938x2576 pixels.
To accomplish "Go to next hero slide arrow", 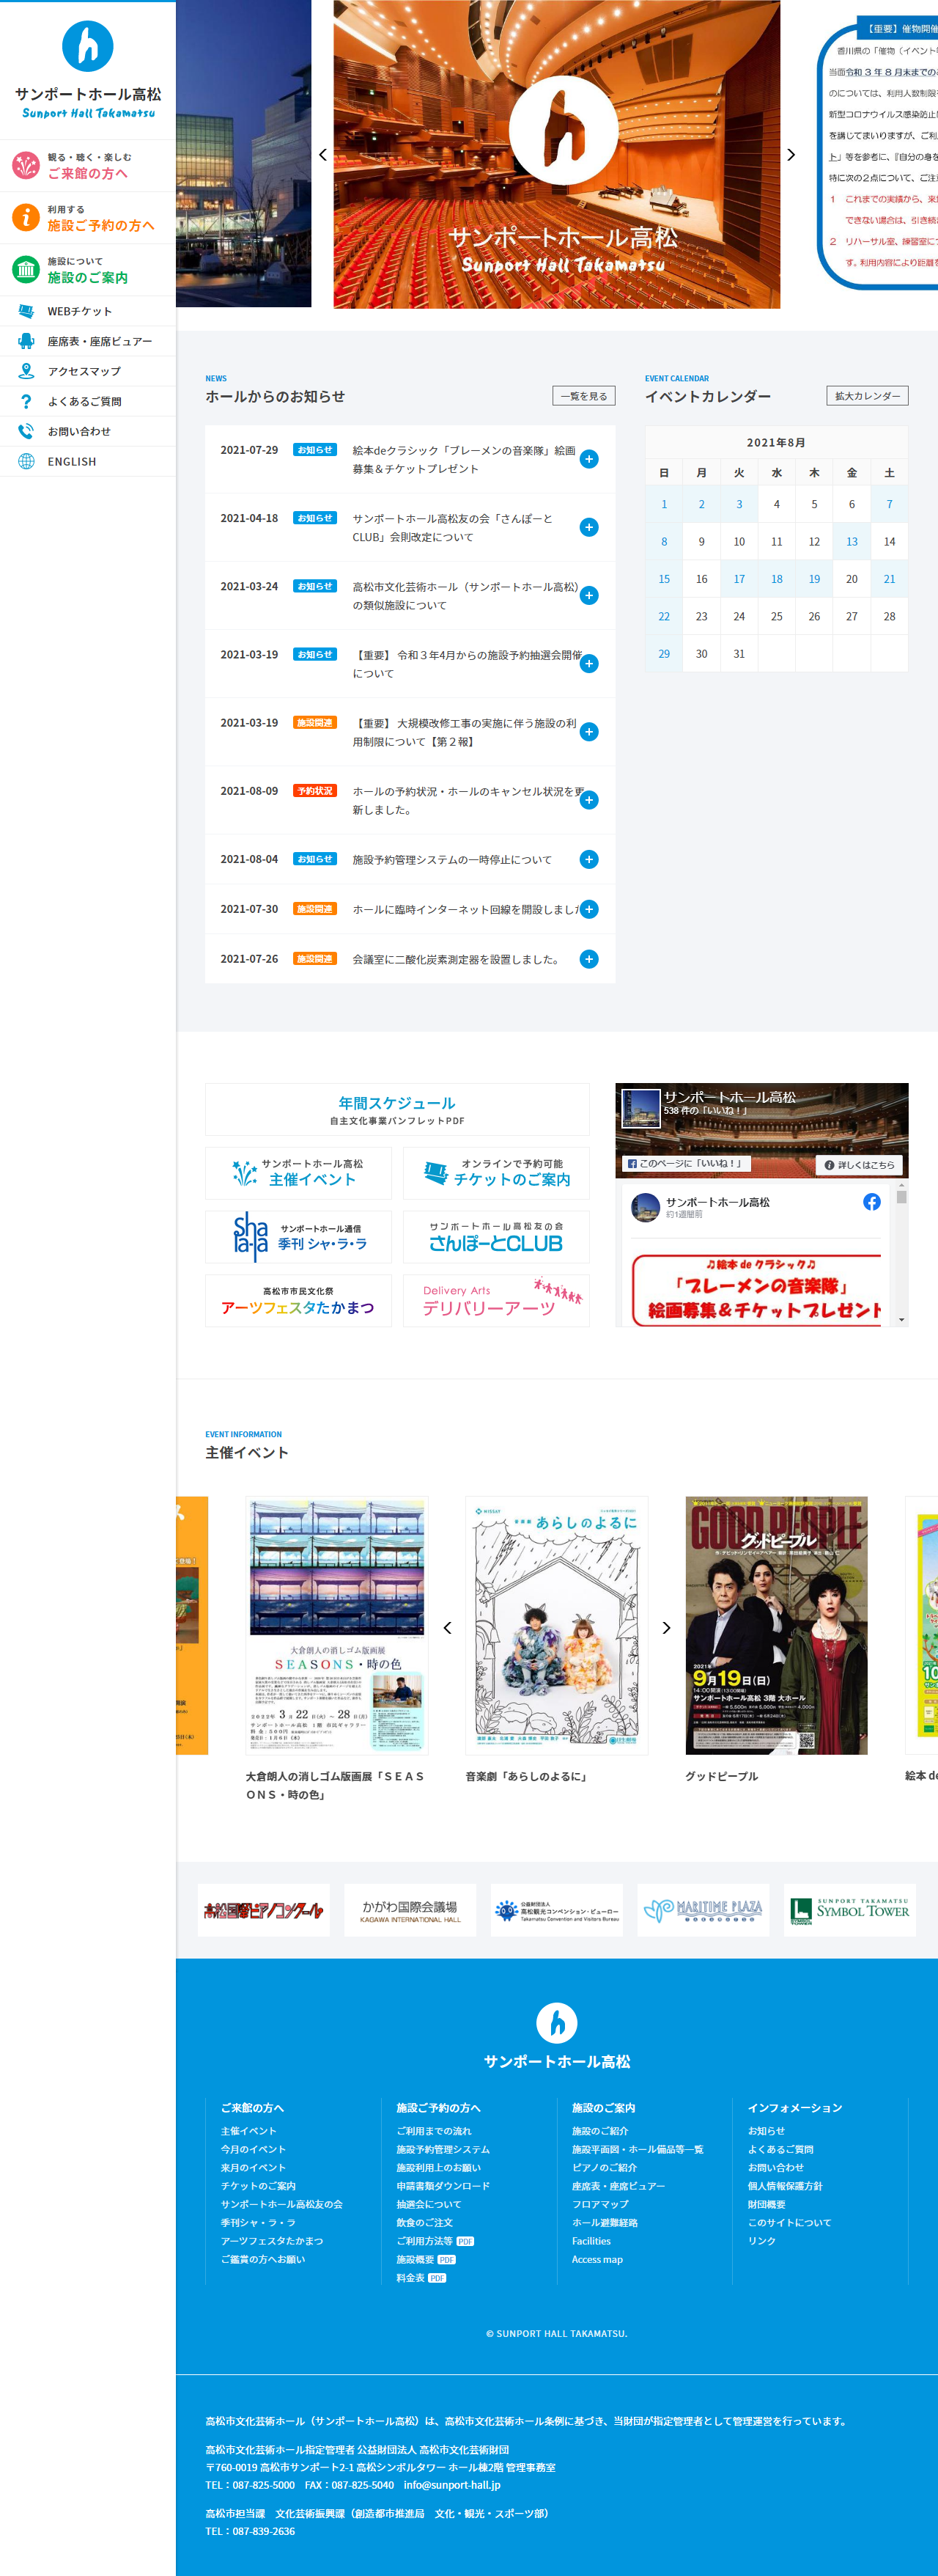I will coord(791,155).
